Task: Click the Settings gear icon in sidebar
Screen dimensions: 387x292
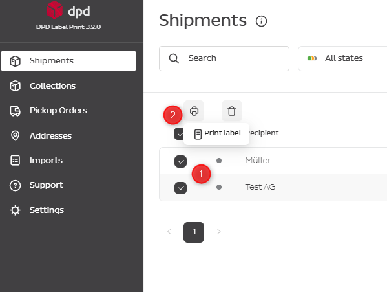Action: [15, 210]
